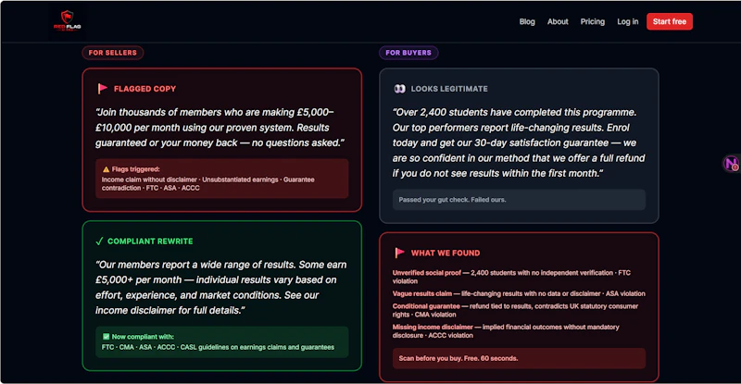
Task: Click the 'Flags triggered:' label
Action: pyautogui.click(x=135, y=169)
